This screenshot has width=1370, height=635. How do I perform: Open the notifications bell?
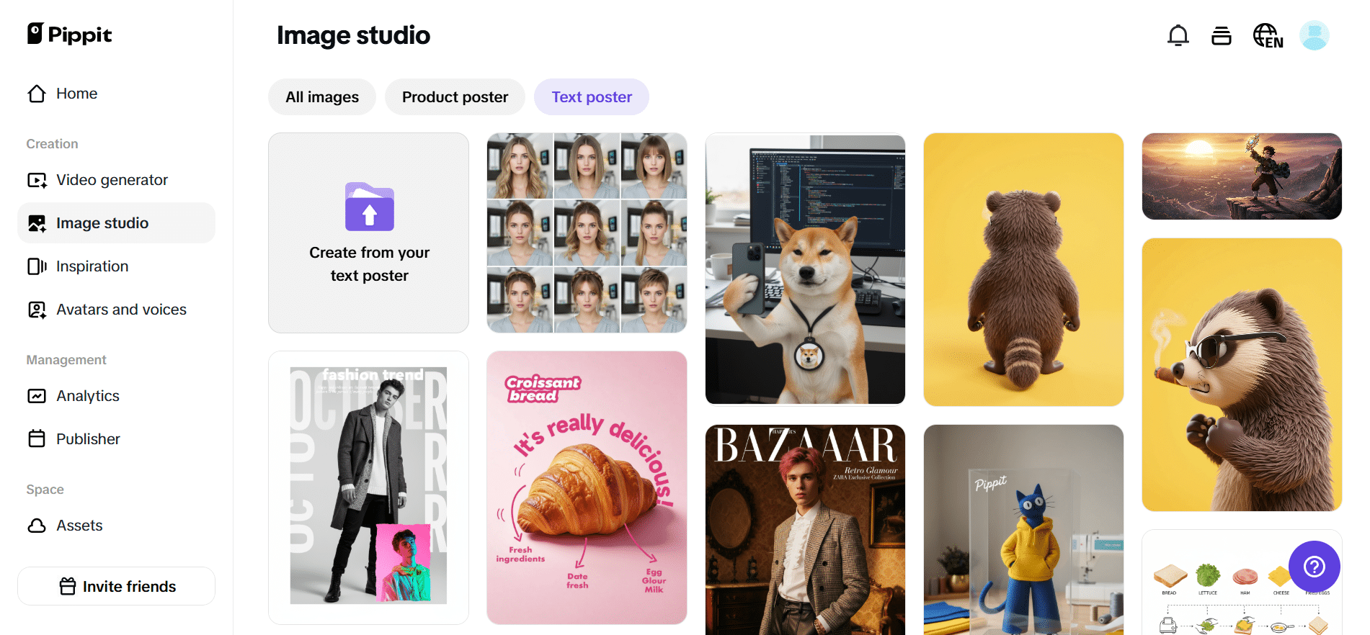click(1178, 35)
